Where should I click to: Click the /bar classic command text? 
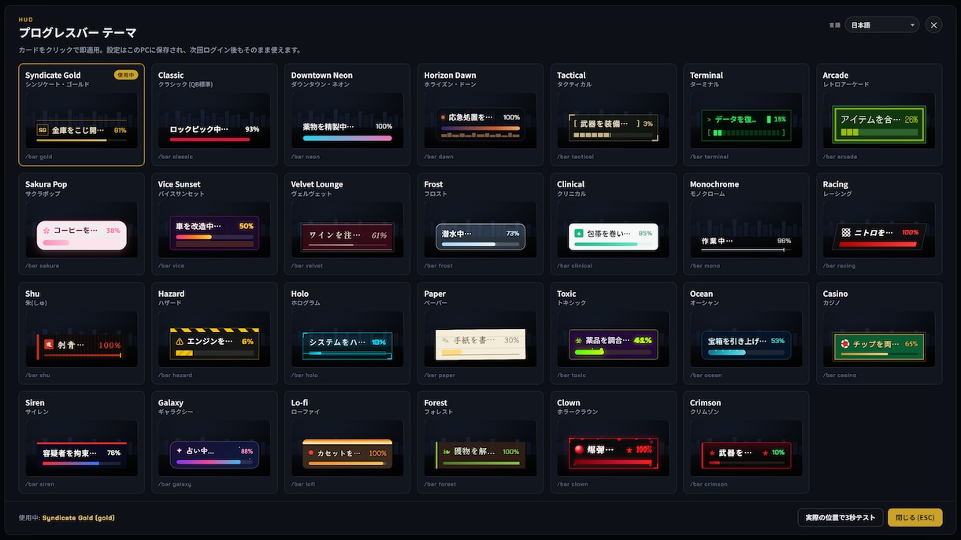pyautogui.click(x=176, y=157)
